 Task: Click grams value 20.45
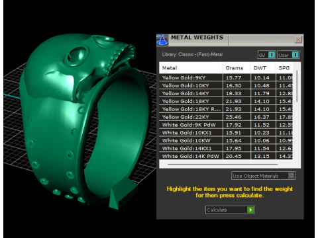(x=233, y=156)
